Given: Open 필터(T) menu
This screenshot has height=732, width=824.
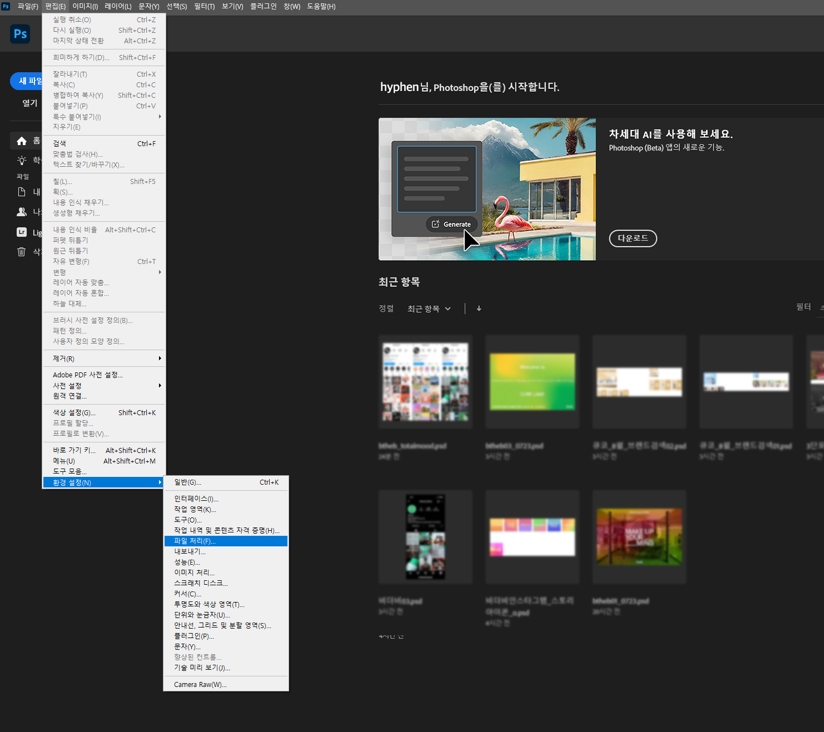Looking at the screenshot, I should 205,6.
